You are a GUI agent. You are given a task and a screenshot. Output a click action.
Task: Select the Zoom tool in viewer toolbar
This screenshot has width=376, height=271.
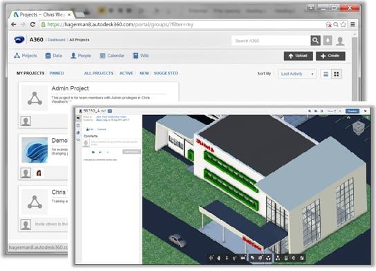[x=227, y=258]
